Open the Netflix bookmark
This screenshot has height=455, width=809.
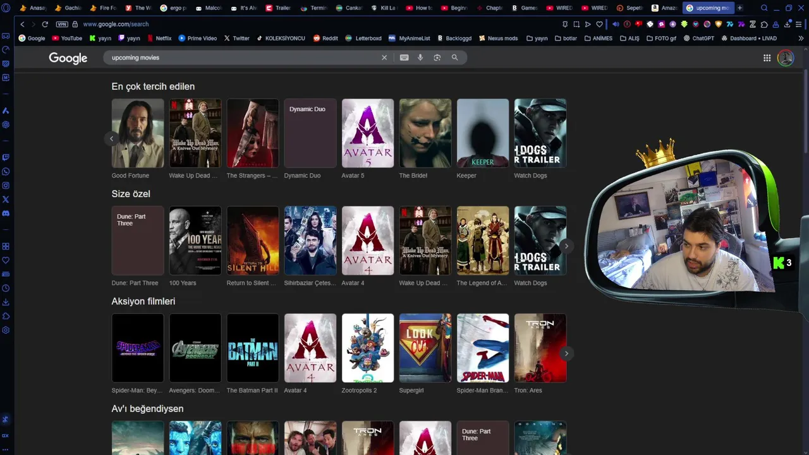(x=159, y=38)
